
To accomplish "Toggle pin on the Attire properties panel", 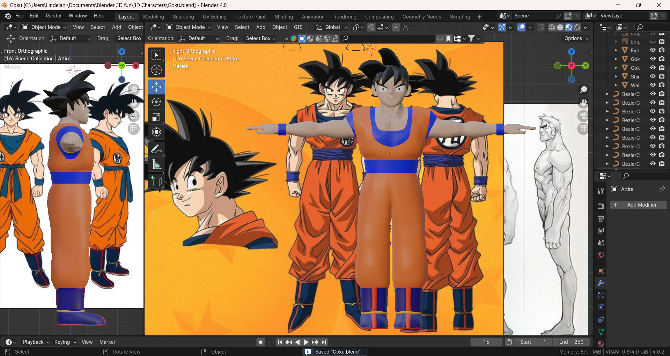I will coord(662,189).
